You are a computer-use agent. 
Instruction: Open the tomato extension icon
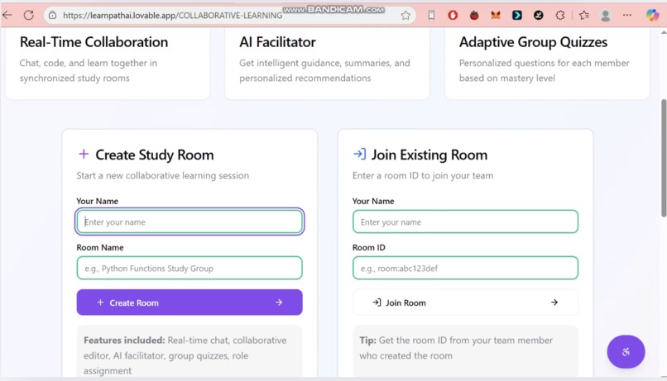tap(474, 16)
